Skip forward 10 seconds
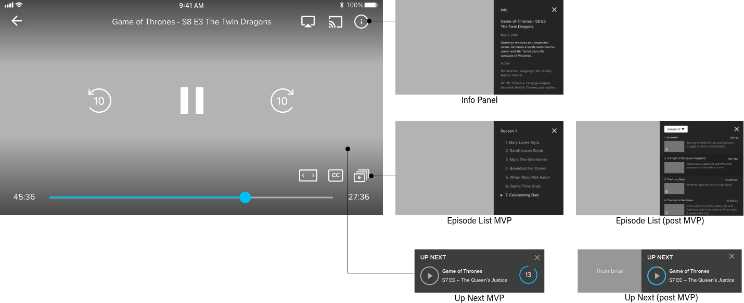 pos(283,100)
